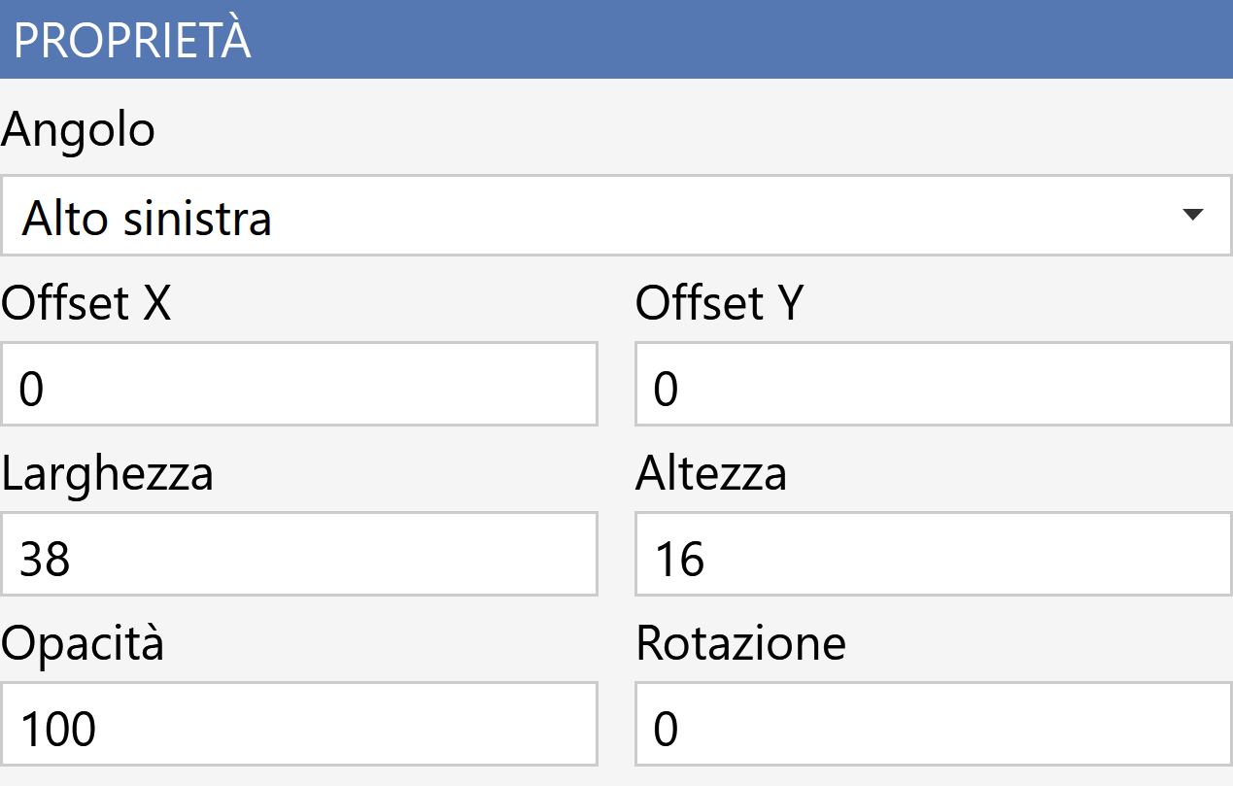
Task: Click the Larghezza label text
Action: (x=108, y=475)
